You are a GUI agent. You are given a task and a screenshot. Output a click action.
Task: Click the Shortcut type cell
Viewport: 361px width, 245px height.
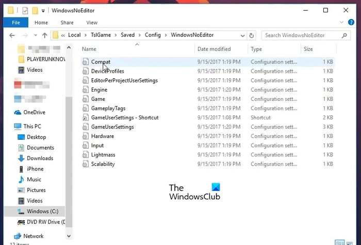(260, 118)
